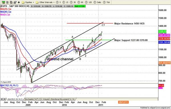Click the Major Resistance 1450-1435 label
The height and width of the screenshot is (109, 171).
pyautogui.click(x=129, y=23)
